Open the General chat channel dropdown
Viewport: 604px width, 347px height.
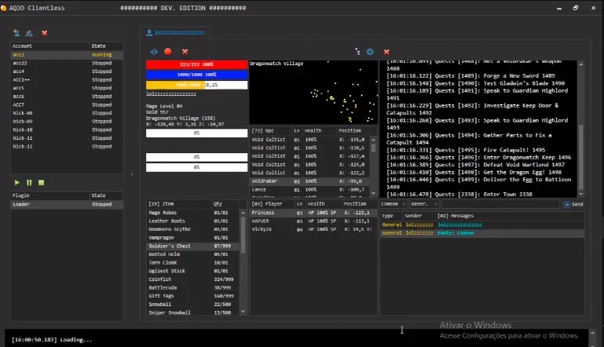click(424, 204)
